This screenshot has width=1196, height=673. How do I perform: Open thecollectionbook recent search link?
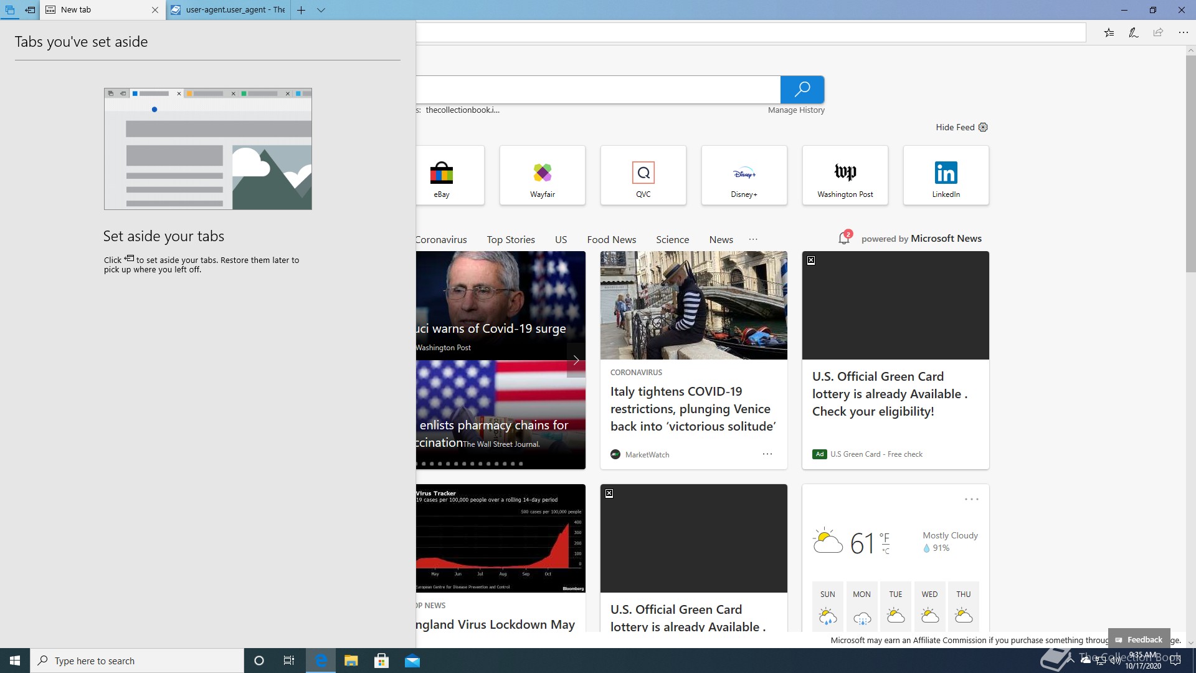pyautogui.click(x=462, y=110)
